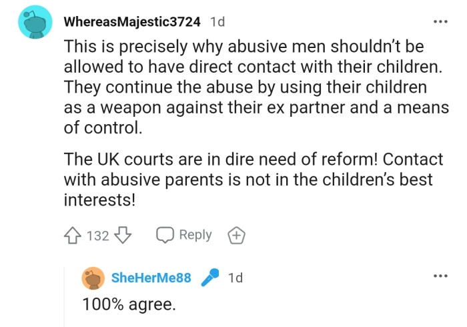Click the Reply button label
Screen dimensions: 467x327
[195, 235]
